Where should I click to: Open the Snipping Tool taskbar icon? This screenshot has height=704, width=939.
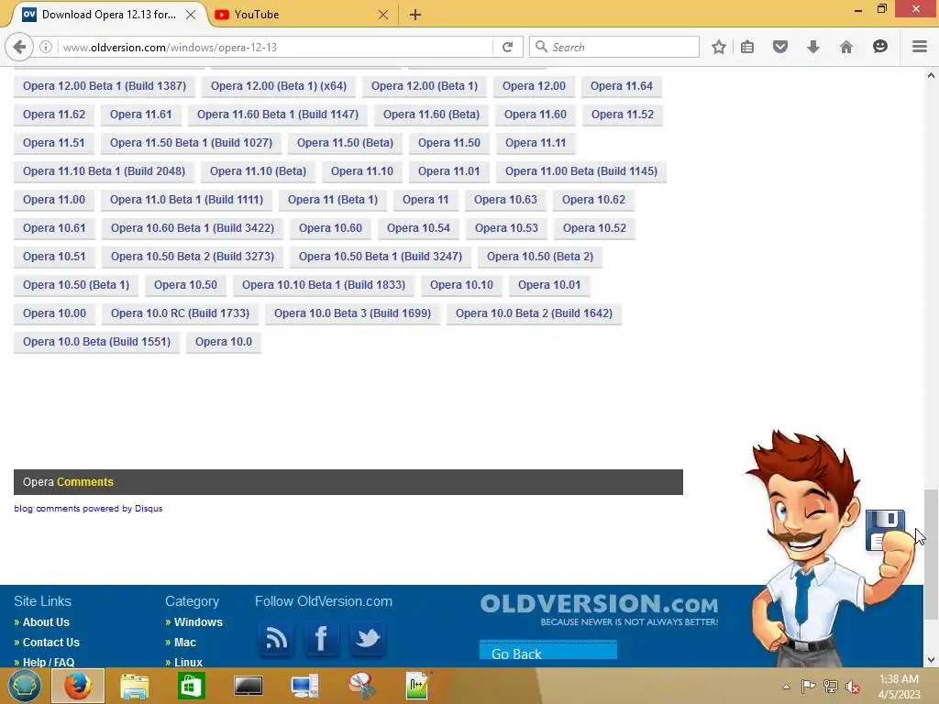pyautogui.click(x=361, y=686)
